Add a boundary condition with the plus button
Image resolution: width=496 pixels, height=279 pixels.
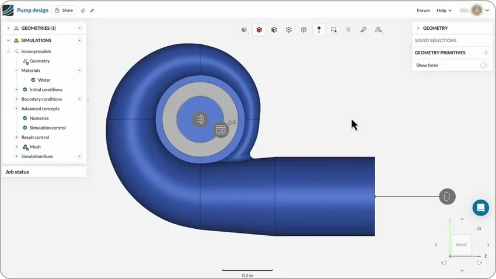[79, 99]
